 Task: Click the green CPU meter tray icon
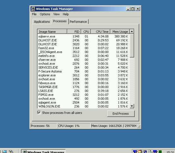tap(160, 152)
